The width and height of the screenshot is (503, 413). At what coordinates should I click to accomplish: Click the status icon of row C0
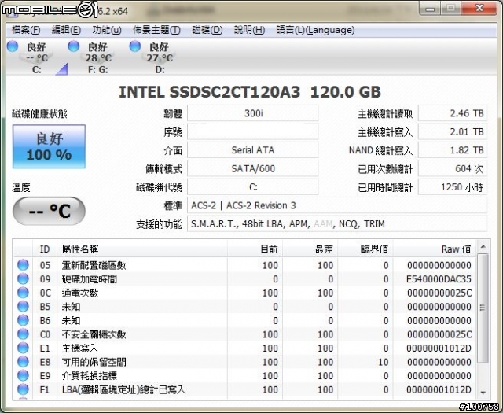click(x=23, y=334)
